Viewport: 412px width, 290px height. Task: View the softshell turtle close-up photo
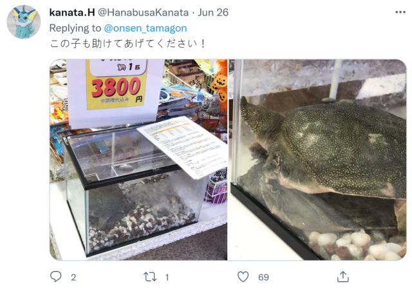click(317, 160)
